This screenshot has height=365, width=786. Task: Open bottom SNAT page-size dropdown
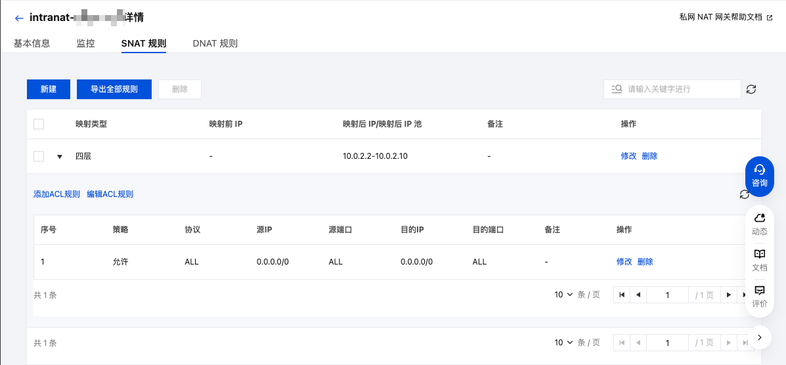point(563,343)
